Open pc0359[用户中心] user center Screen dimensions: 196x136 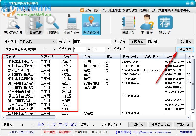click(x=21, y=132)
